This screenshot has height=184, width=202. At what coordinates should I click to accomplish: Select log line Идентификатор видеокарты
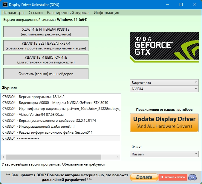pos(61,109)
